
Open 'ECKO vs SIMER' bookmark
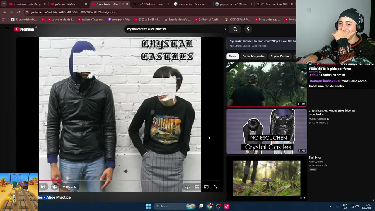147,20
